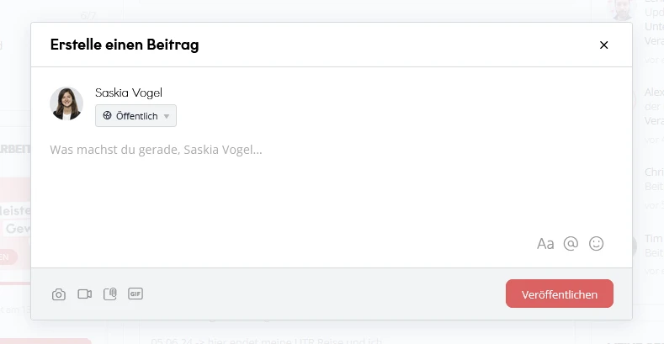Open the Öffentlich visibility dropdown

tap(136, 116)
